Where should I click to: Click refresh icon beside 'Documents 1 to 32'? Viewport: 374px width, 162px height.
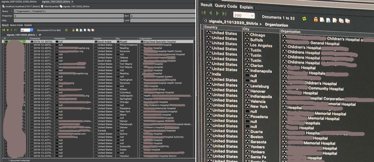point(304,19)
